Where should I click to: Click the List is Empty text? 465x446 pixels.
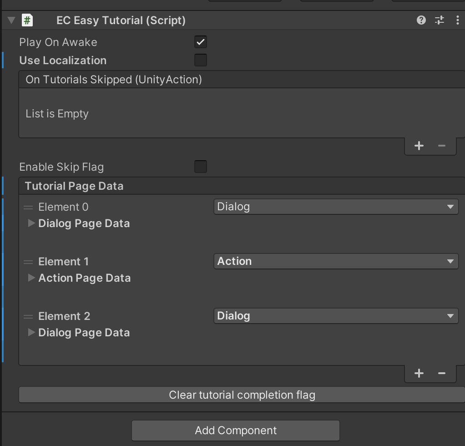[x=57, y=114]
